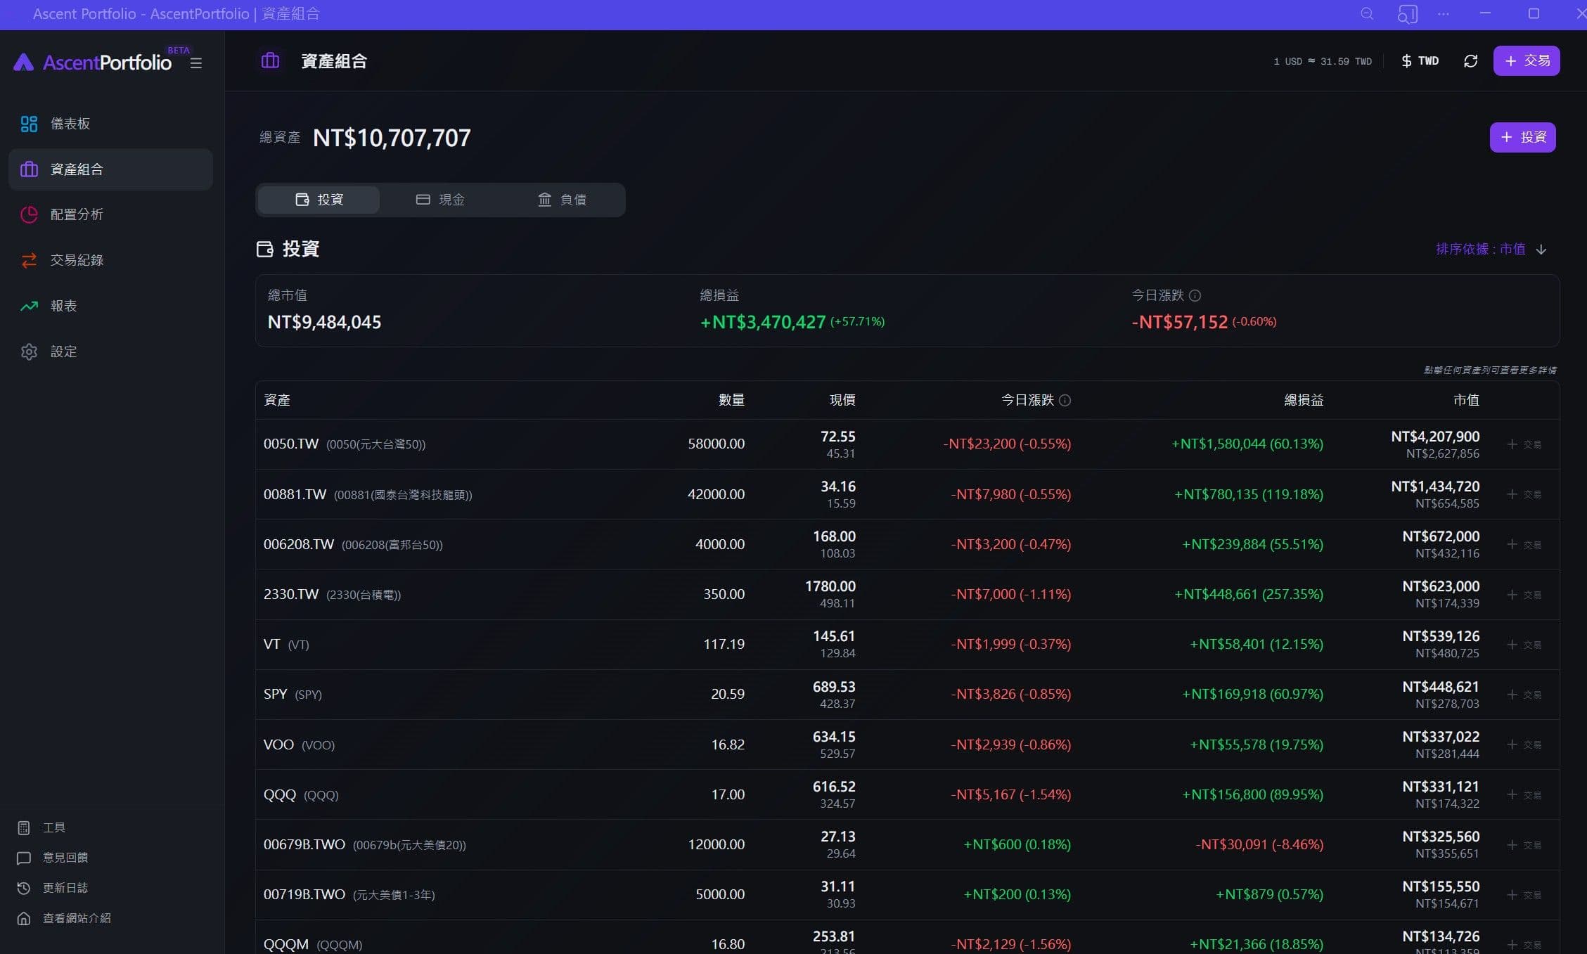Viewport: 1587px width, 954px height.
Task: Open 設定 settings page
Action: coord(110,352)
